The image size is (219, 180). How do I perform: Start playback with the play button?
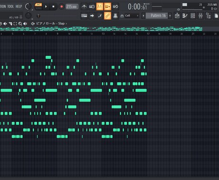(46, 7)
